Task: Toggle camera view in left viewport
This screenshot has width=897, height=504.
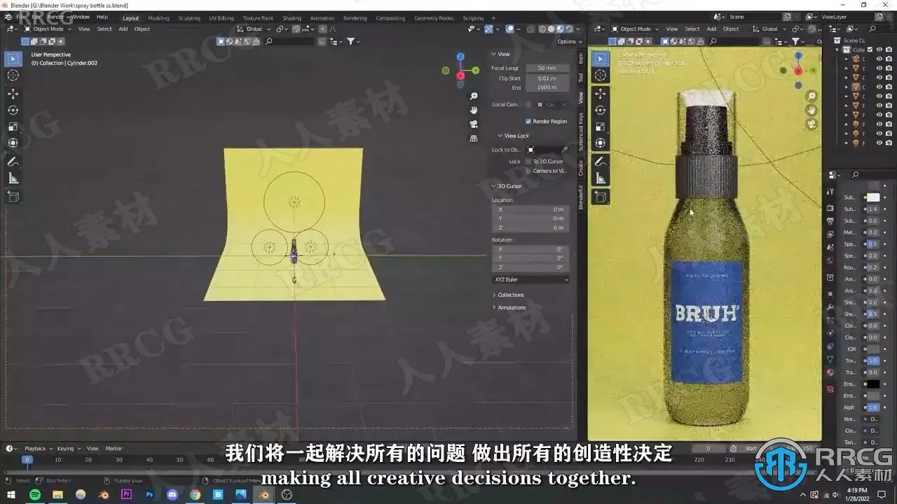Action: pos(474,124)
